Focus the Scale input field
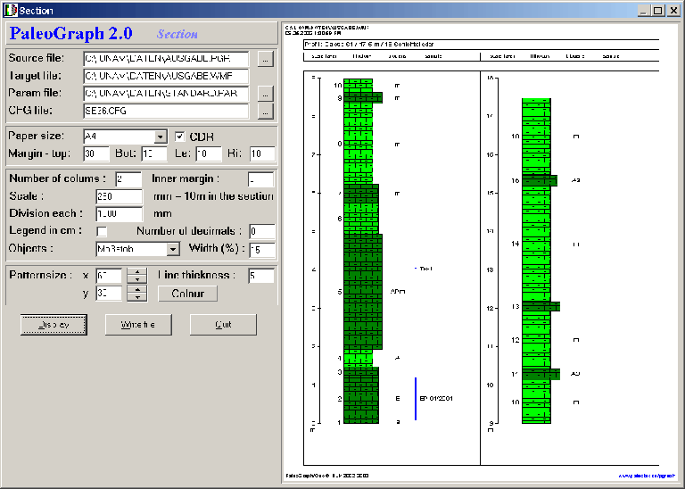This screenshot has height=489, width=685. point(119,196)
